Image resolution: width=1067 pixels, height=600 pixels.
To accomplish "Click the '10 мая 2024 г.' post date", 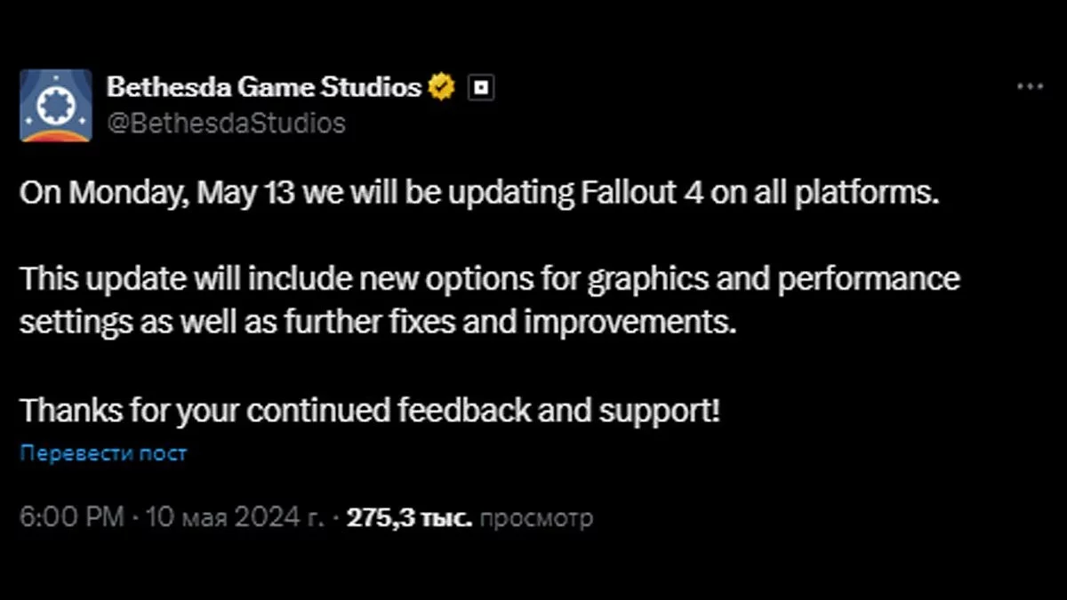I will [232, 517].
